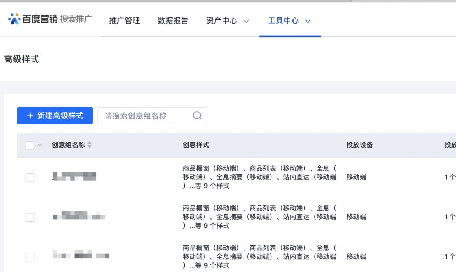Image resolution: width=456 pixels, height=272 pixels.
Task: Check the third row's checkbox
Action: (30, 256)
